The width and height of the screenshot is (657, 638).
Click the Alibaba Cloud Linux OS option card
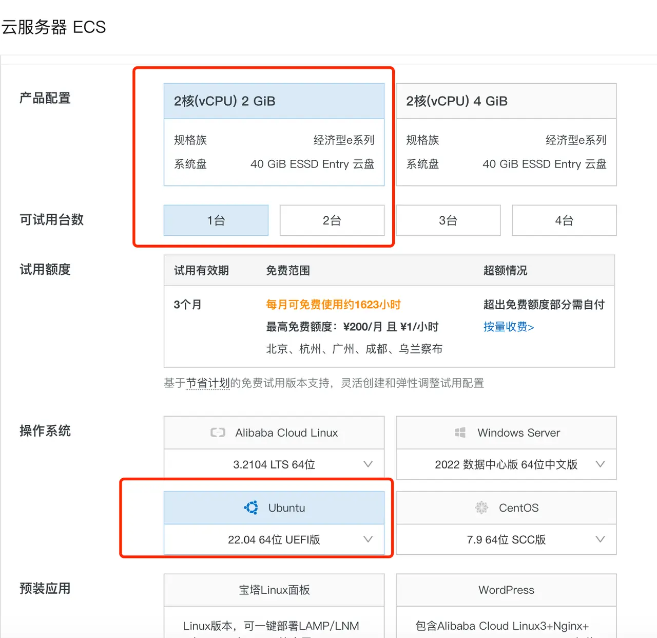(274, 433)
